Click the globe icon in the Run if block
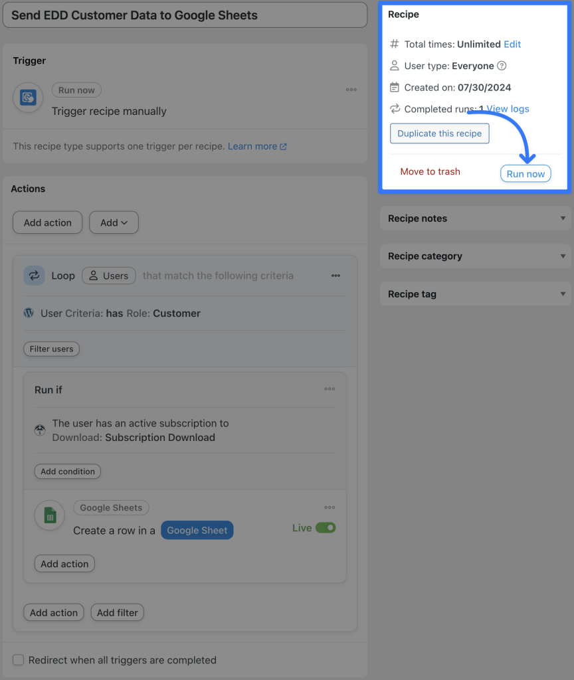This screenshot has height=680, width=574. pyautogui.click(x=39, y=430)
